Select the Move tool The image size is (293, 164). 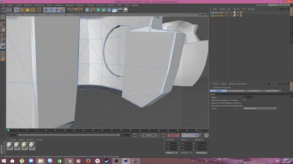(22, 10)
